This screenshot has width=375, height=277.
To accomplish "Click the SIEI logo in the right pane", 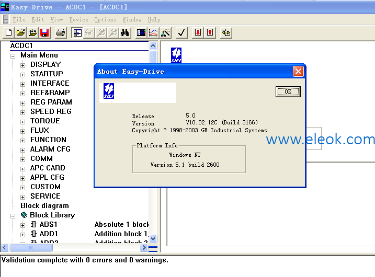I will pos(176,55).
